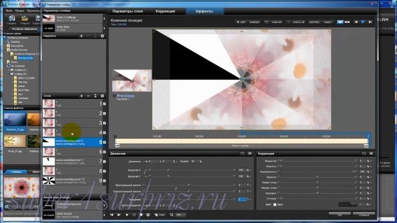Screen dimensions: 397x223
Task: Switch to Параметры слоя tab
Action: point(128,11)
